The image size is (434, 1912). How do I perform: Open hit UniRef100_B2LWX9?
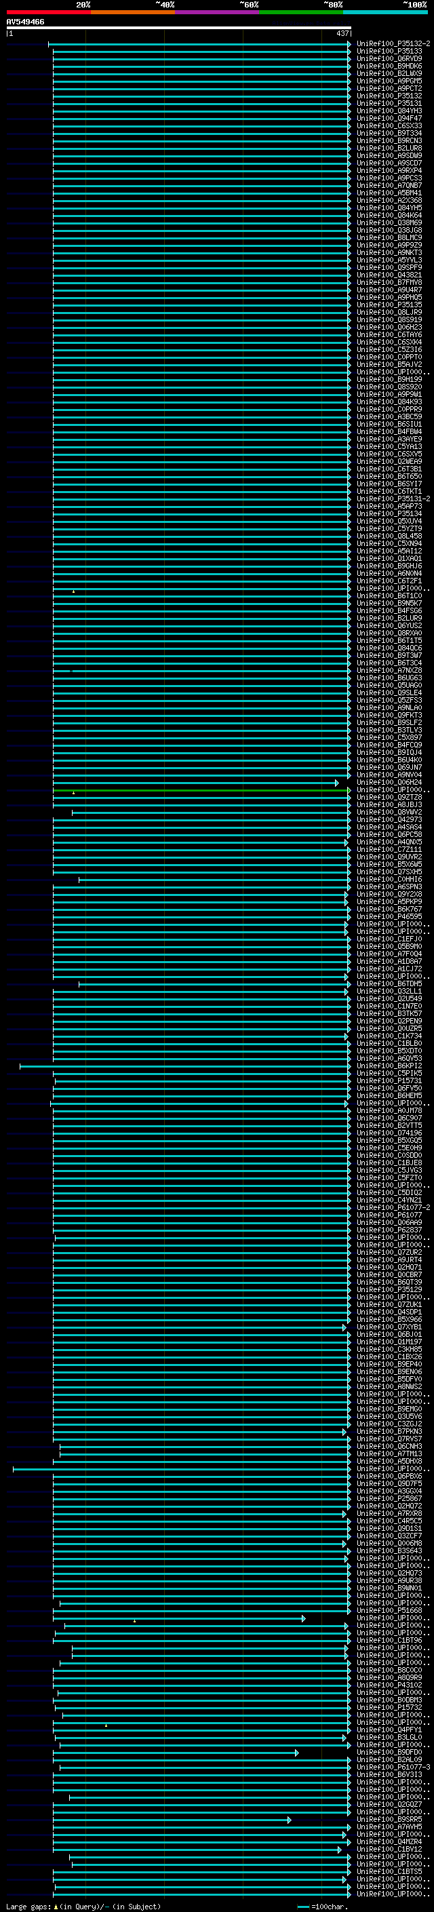point(389,73)
